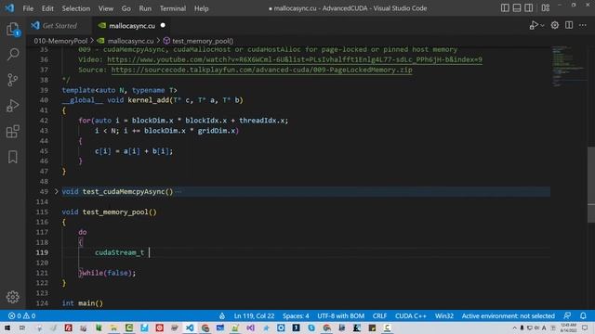Click on test_memory_pool() function definition
595x334 pixels.
120,212
